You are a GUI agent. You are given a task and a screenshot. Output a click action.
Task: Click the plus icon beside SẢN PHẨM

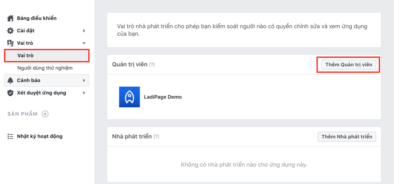click(45, 114)
